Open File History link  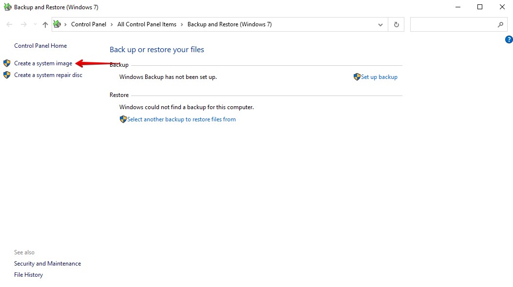click(x=28, y=275)
